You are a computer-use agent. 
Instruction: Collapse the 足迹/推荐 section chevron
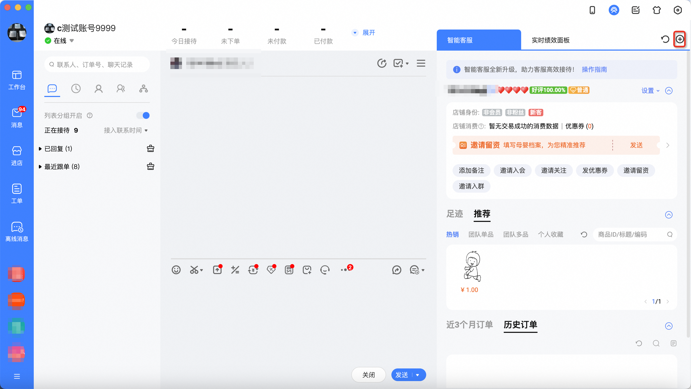pyautogui.click(x=669, y=215)
